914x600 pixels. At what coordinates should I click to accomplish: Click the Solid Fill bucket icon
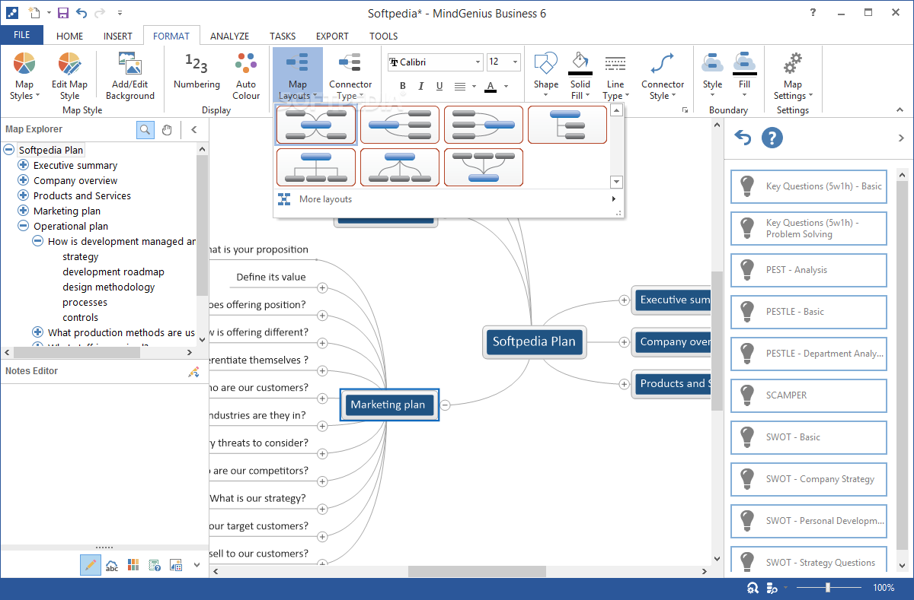coord(580,62)
